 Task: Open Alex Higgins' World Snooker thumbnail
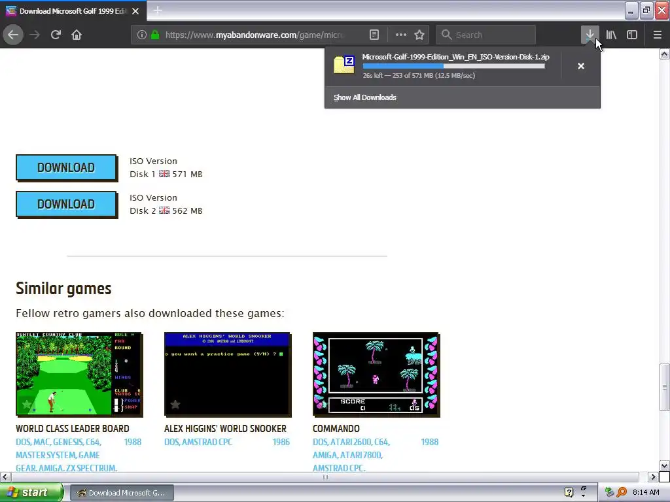coord(228,374)
